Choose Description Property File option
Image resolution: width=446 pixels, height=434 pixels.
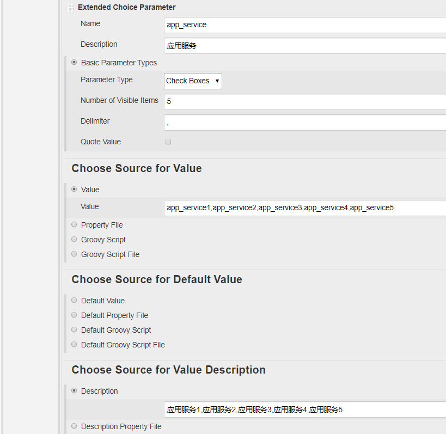tap(74, 426)
